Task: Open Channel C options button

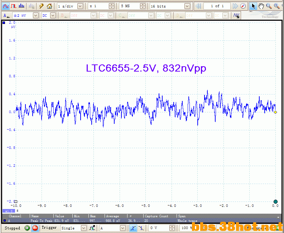Action: pyautogui.click(x=121, y=16)
